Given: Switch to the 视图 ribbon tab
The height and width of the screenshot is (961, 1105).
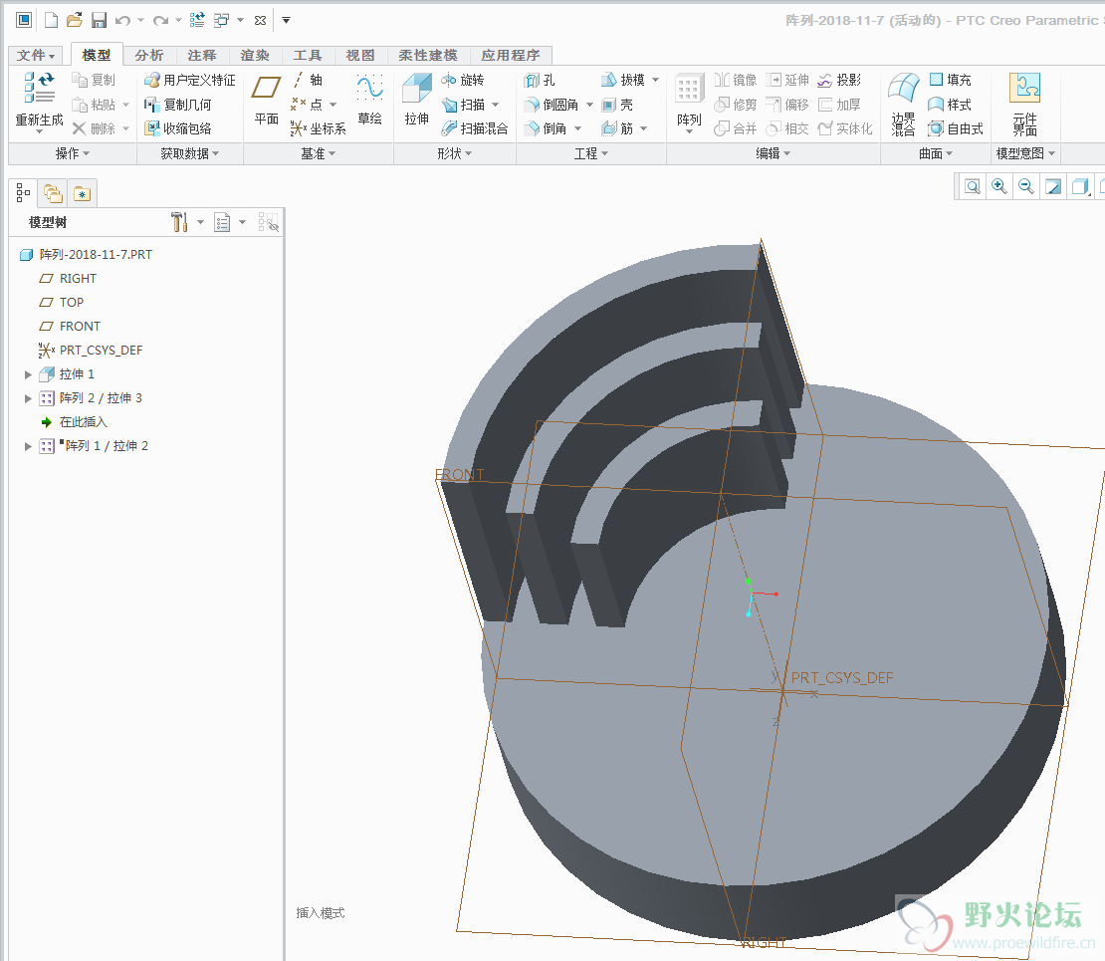Looking at the screenshot, I should [x=360, y=55].
